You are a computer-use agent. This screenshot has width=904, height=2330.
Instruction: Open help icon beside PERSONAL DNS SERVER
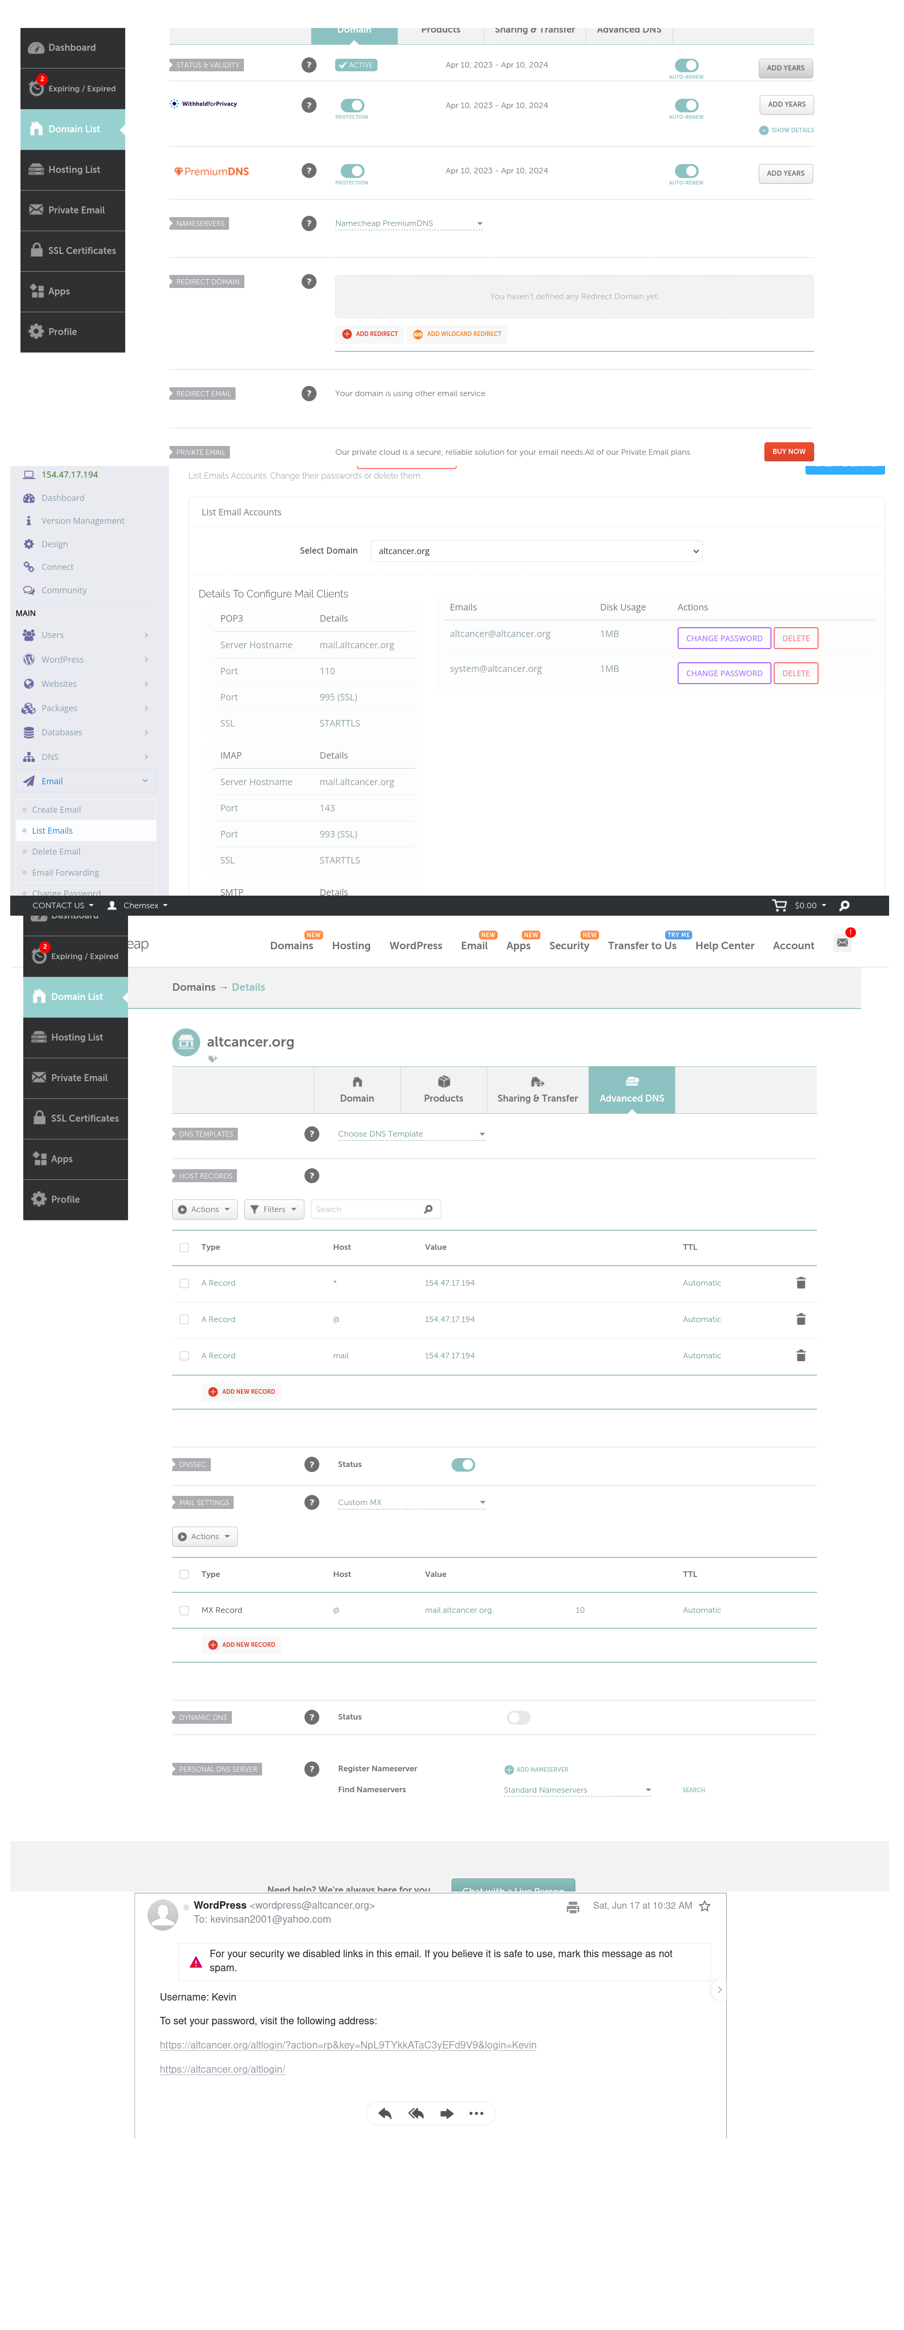click(x=311, y=1769)
